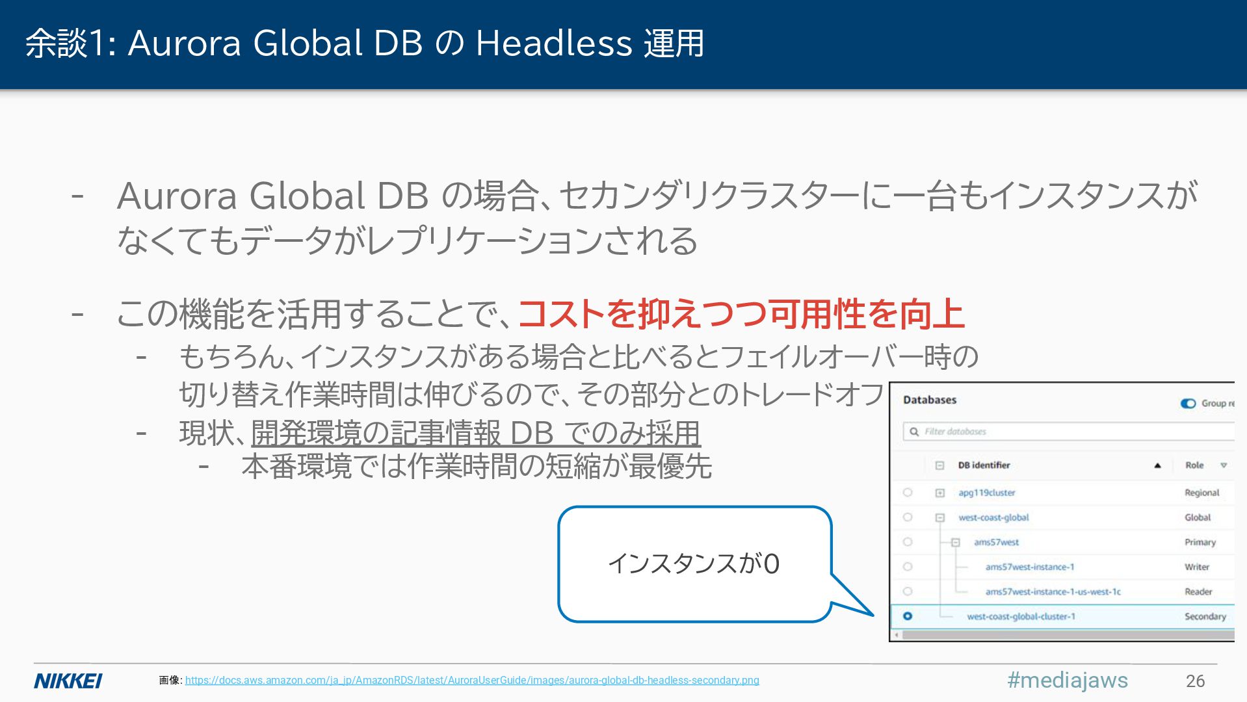Open the docs.aws.amazon.com image source link
Screen dimensions: 1247x702
[x=472, y=680]
